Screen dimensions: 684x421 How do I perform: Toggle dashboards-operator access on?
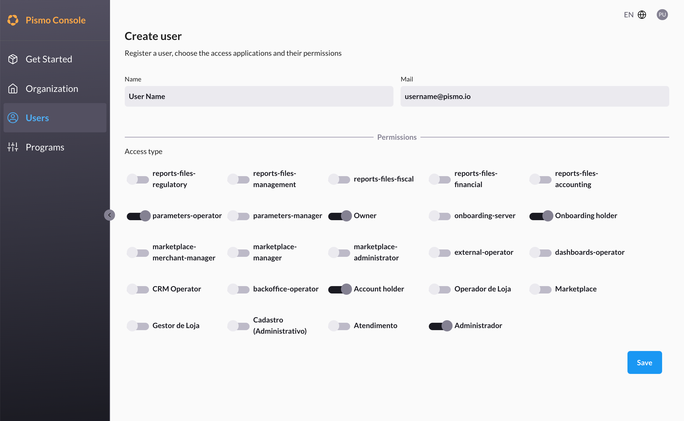click(x=540, y=252)
